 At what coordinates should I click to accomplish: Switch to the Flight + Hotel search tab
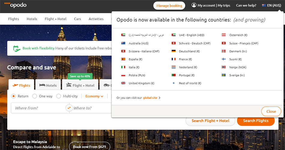pos(80,85)
